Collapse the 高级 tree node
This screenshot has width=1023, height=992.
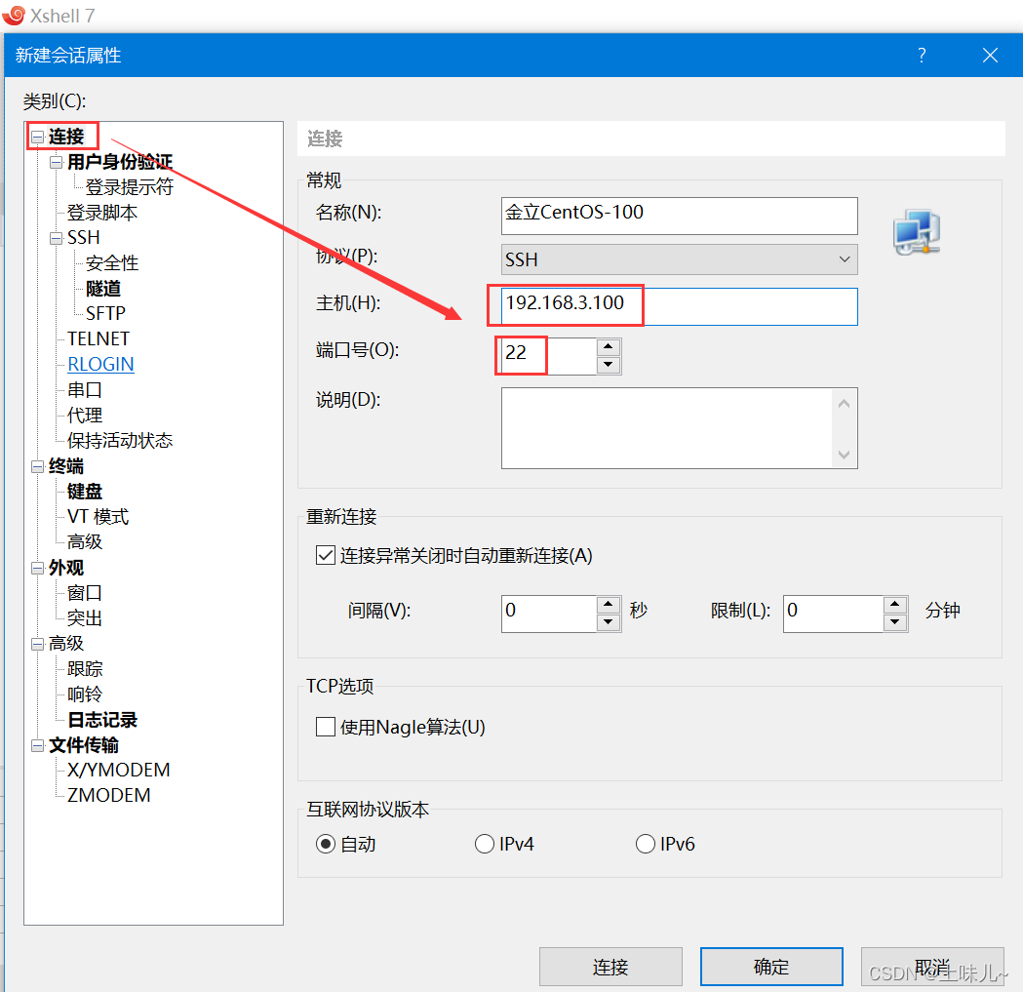38,644
